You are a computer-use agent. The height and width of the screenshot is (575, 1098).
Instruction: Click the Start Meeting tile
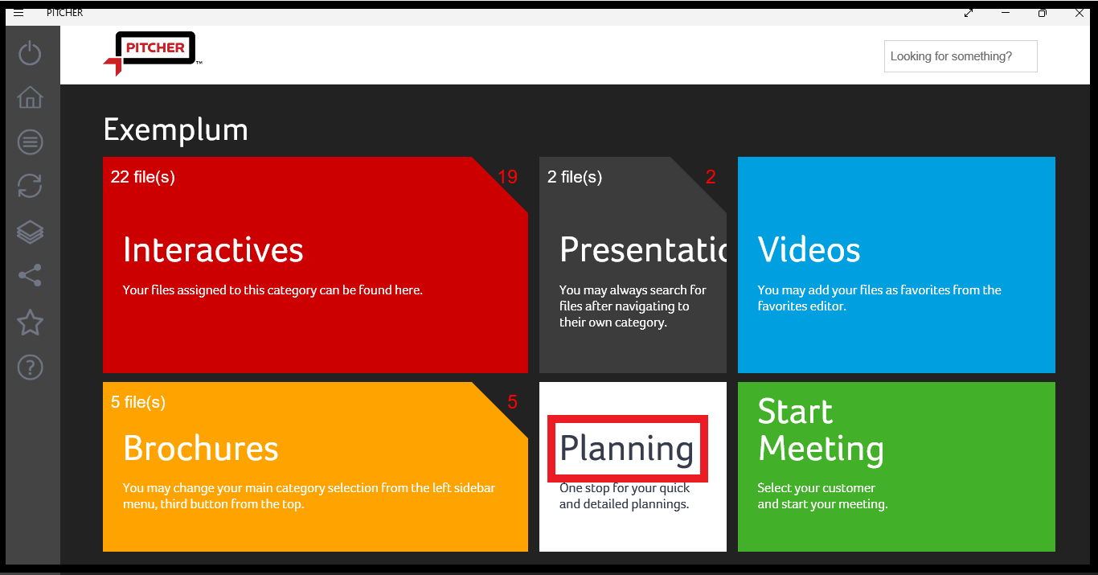click(896, 466)
